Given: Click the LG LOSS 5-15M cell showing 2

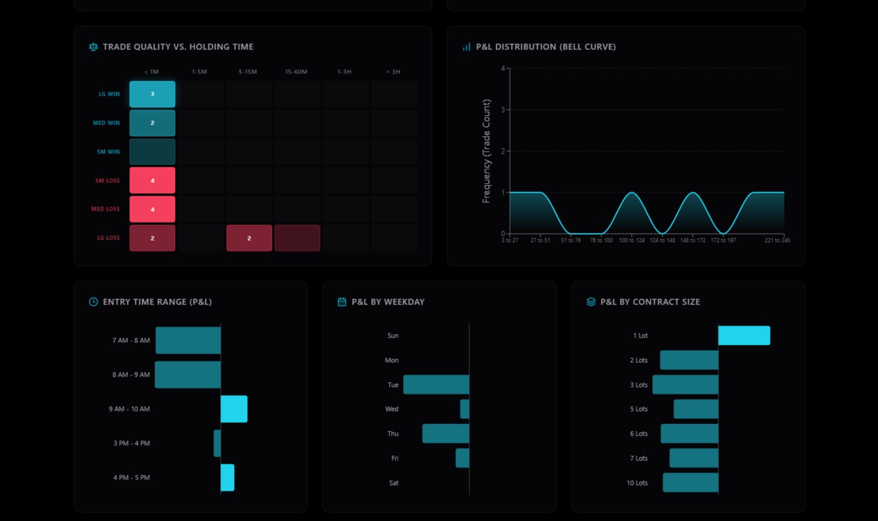Looking at the screenshot, I should click(x=249, y=238).
